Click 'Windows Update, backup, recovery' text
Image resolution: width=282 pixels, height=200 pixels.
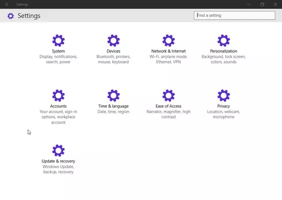click(x=58, y=169)
